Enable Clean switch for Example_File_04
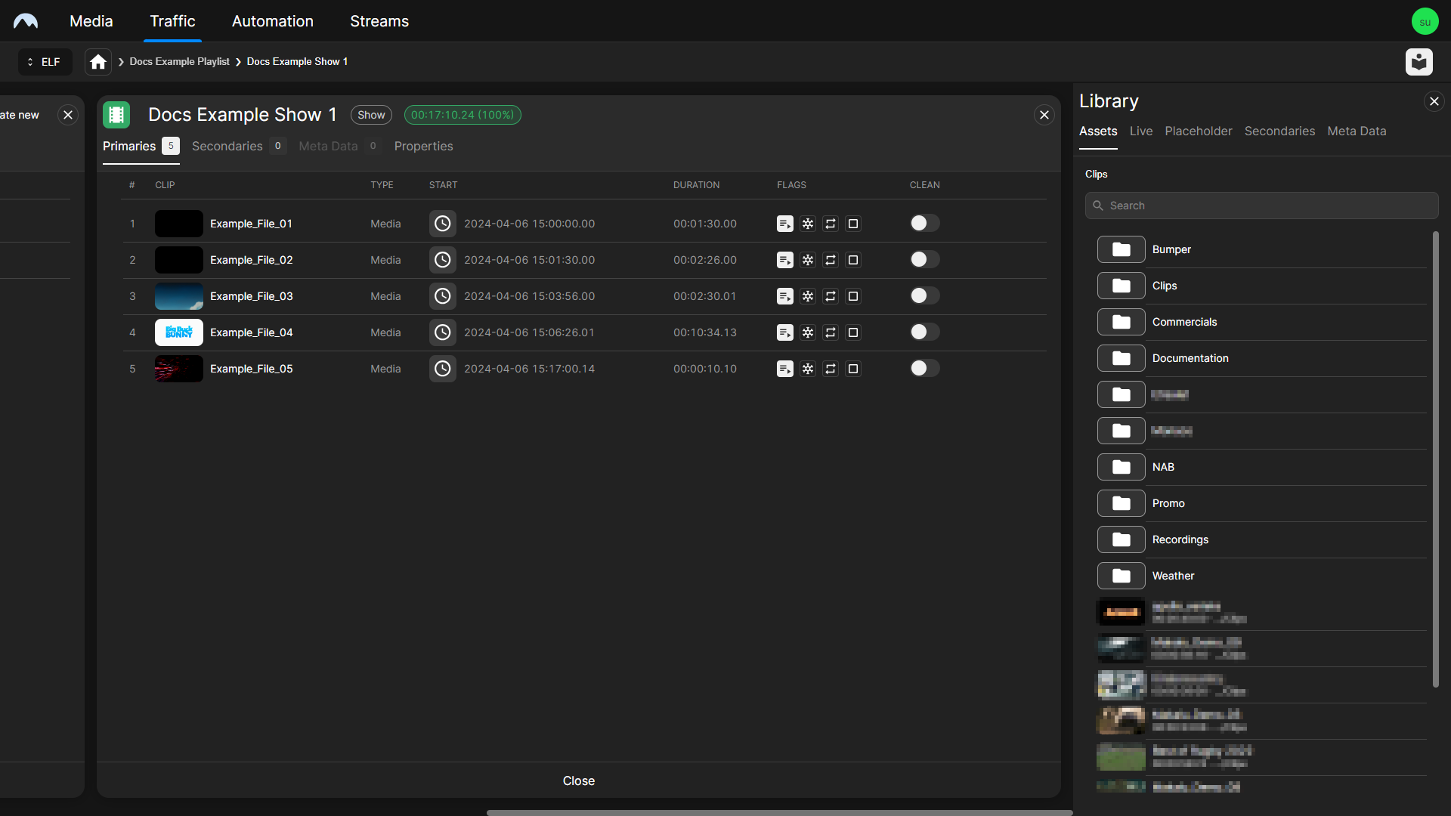This screenshot has width=1451, height=816. [924, 332]
